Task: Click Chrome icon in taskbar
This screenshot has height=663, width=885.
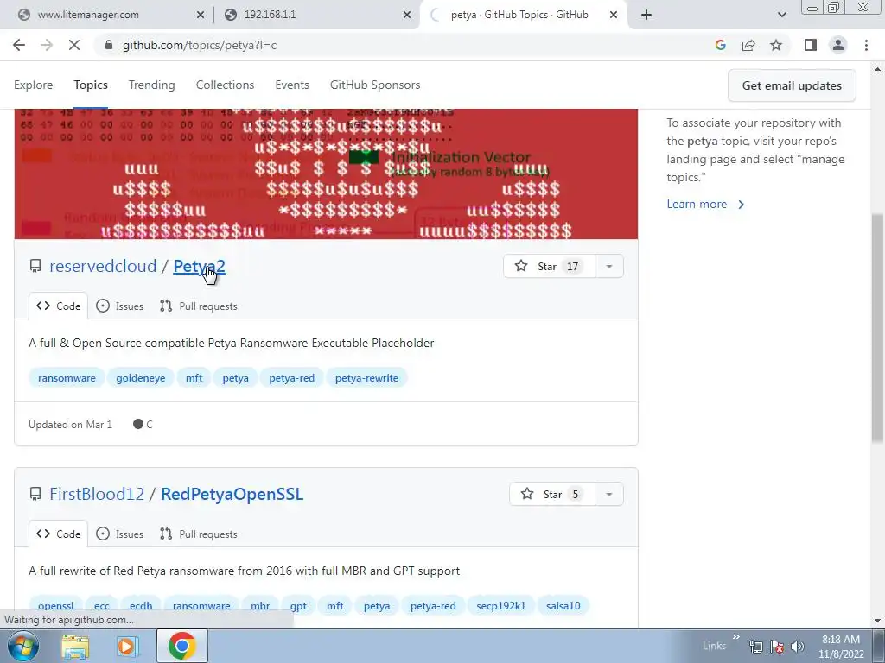Action: click(181, 646)
